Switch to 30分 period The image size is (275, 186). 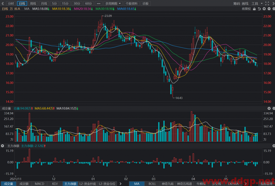[77, 3]
